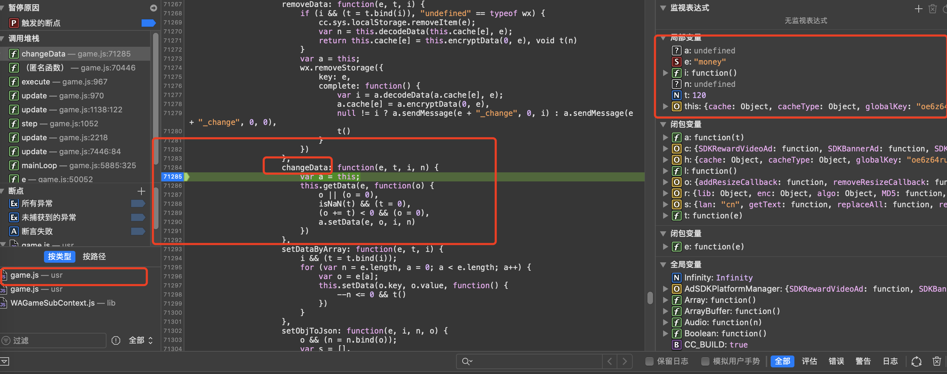The height and width of the screenshot is (374, 947).
Task: Select the 警告 console filter
Action: (863, 362)
